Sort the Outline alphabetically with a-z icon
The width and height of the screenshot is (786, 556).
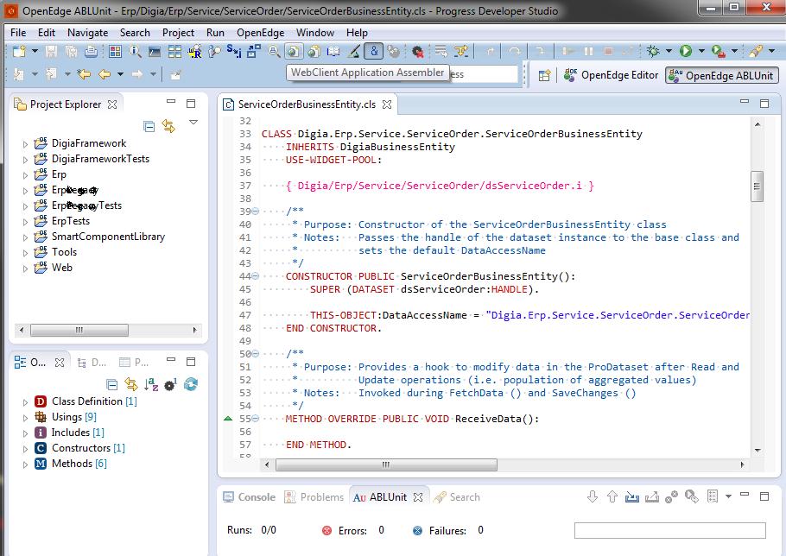151,385
